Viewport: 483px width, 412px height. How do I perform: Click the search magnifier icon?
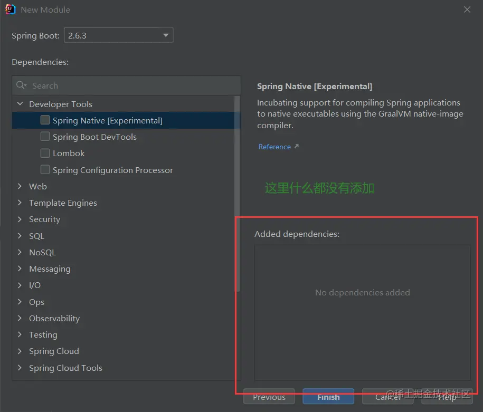tap(21, 85)
